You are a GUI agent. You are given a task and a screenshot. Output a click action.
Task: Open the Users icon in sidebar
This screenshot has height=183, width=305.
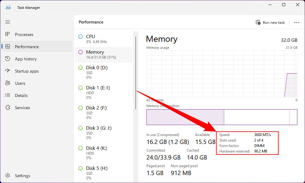click(x=8, y=83)
